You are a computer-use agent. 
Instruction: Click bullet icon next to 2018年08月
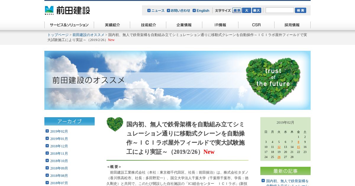[47, 175]
